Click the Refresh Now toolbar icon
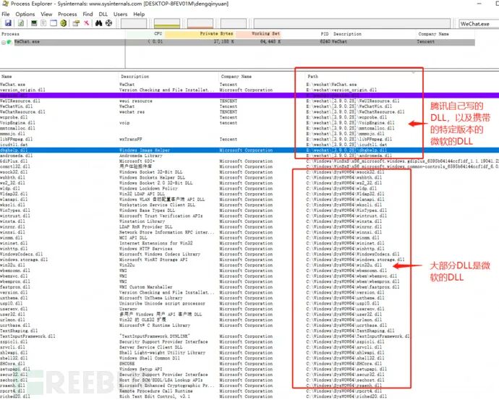 pyautogui.click(x=21, y=23)
